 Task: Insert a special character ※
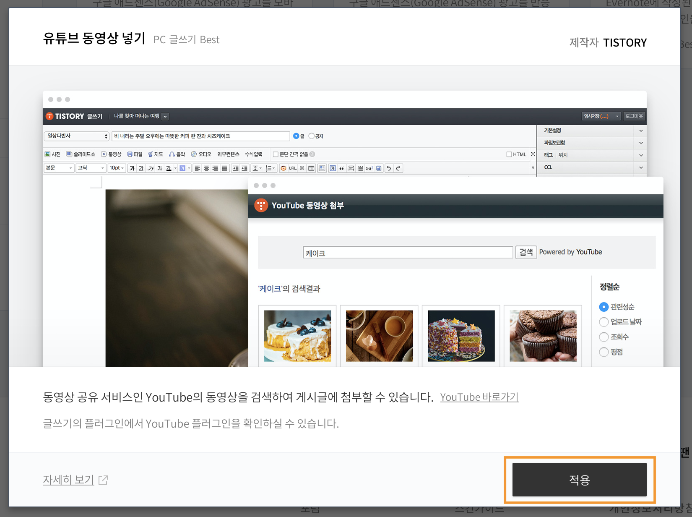302,168
